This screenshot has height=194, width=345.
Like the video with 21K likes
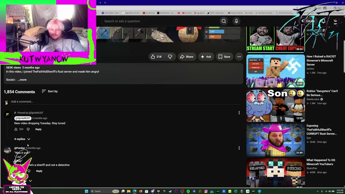click(x=156, y=57)
